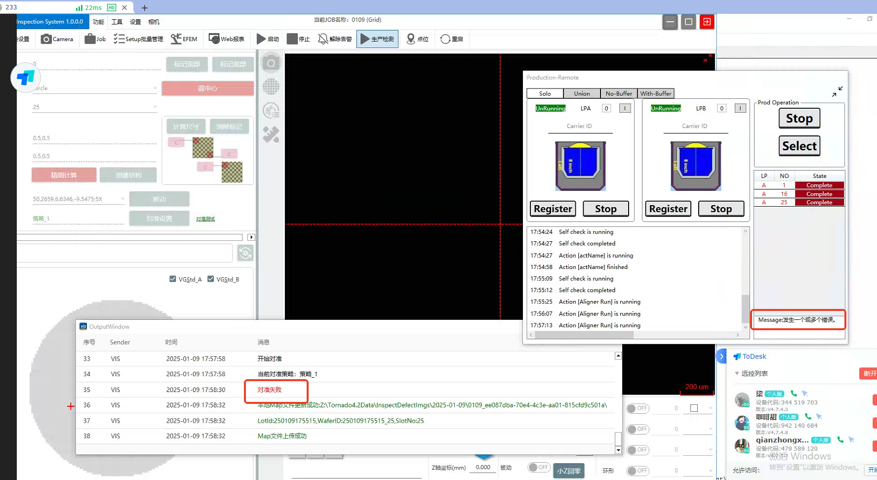Open the 功能 menu

coord(98,22)
